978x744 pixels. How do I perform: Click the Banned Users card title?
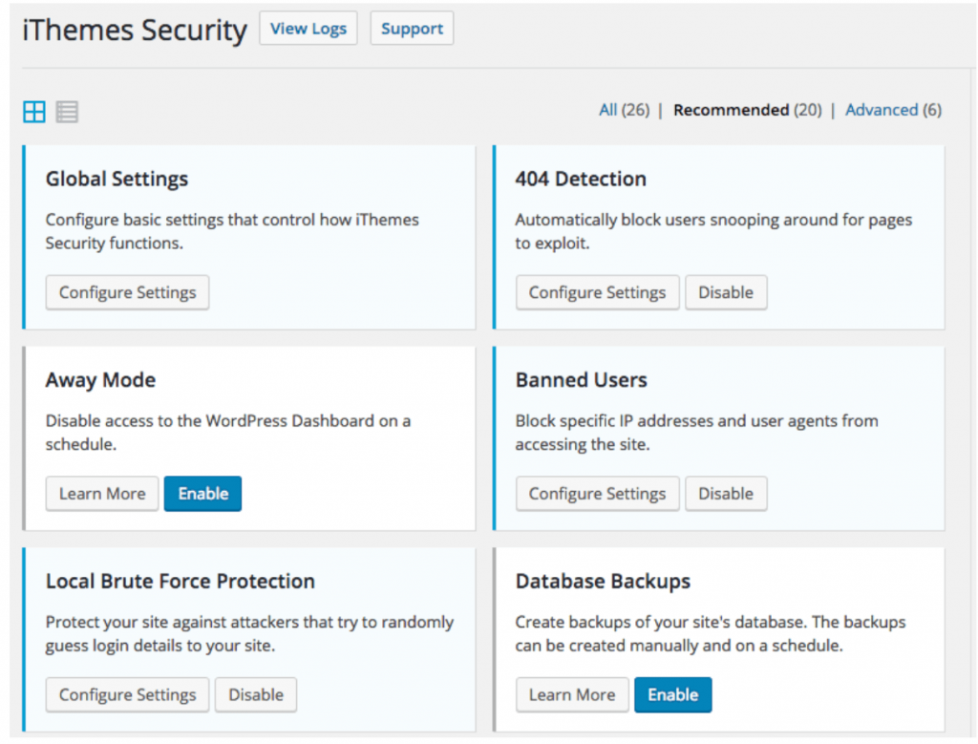coord(582,380)
